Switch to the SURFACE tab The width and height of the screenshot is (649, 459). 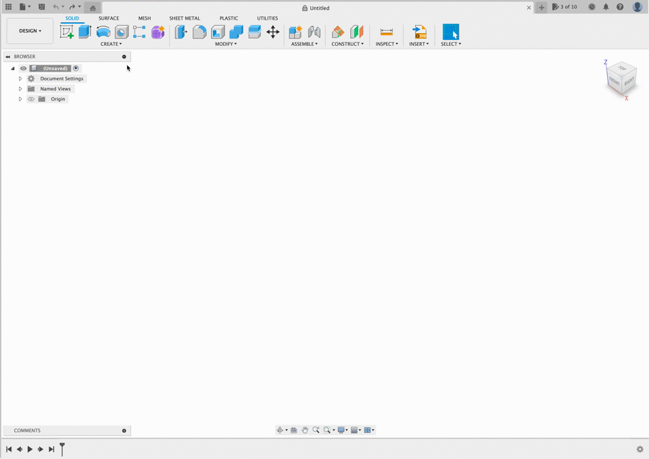(109, 18)
